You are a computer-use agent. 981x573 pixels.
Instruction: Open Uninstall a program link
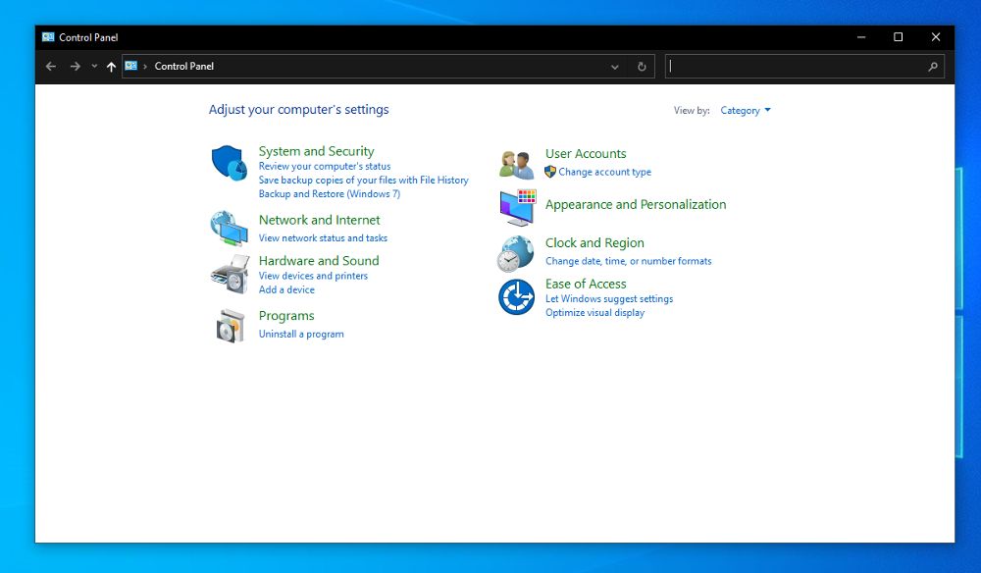point(301,335)
